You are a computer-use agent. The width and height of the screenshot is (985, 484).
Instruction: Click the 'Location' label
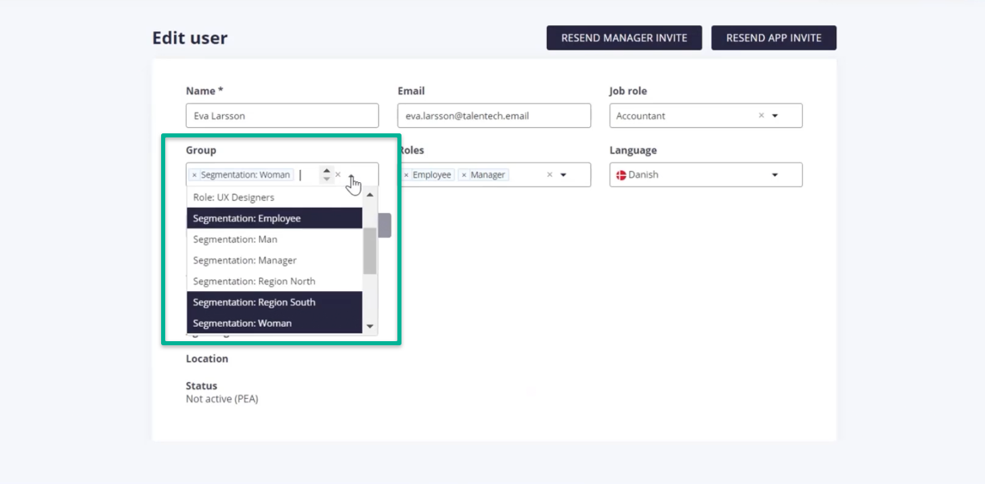click(x=207, y=359)
